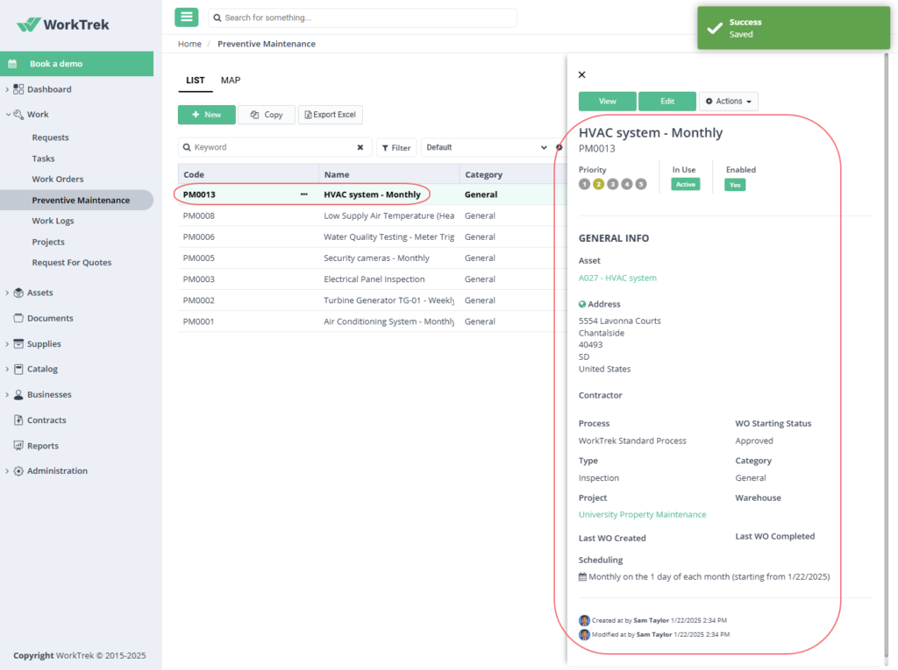The width and height of the screenshot is (898, 670).
Task: Click the View button in detail panel
Action: coord(608,102)
